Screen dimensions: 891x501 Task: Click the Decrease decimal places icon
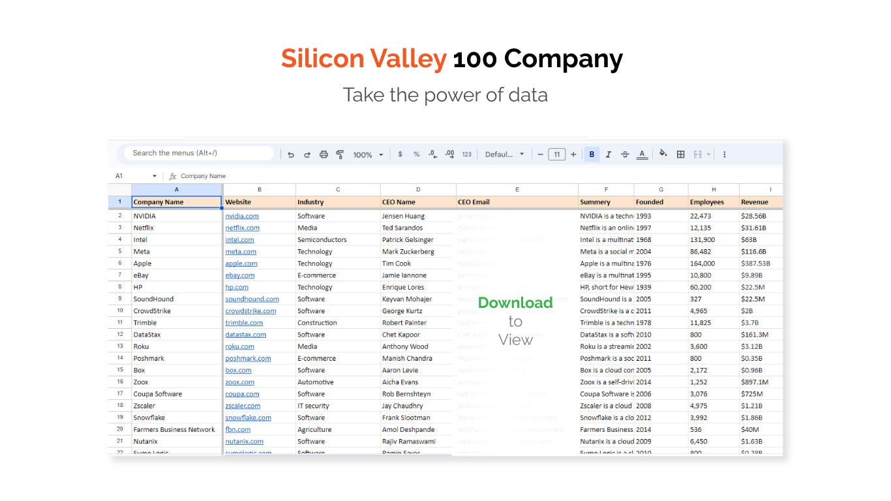pyautogui.click(x=432, y=155)
